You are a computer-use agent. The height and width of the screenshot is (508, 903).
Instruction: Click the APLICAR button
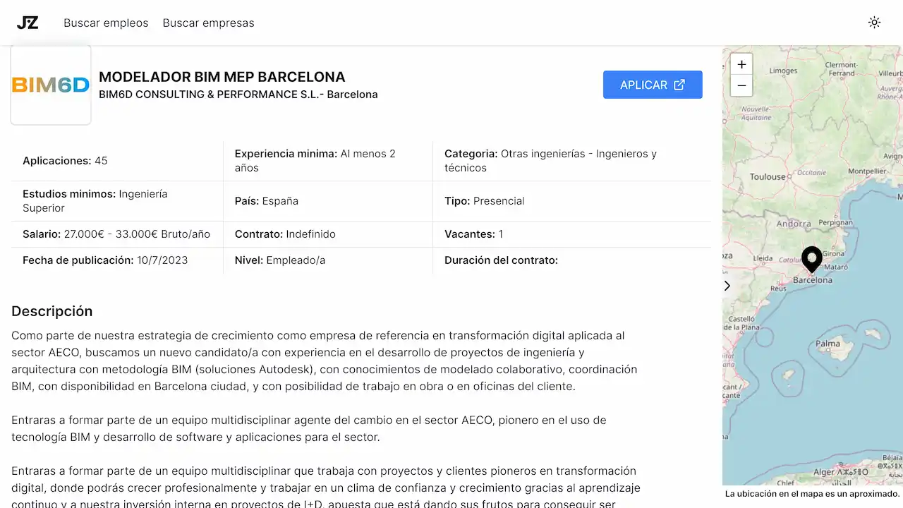pyautogui.click(x=653, y=85)
